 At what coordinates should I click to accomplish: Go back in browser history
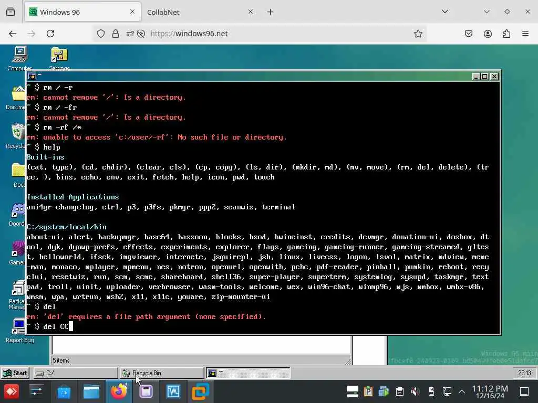click(13, 34)
